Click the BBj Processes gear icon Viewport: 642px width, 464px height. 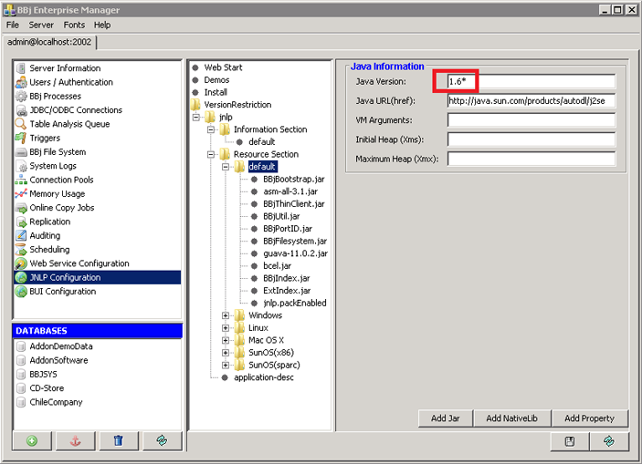click(x=21, y=96)
